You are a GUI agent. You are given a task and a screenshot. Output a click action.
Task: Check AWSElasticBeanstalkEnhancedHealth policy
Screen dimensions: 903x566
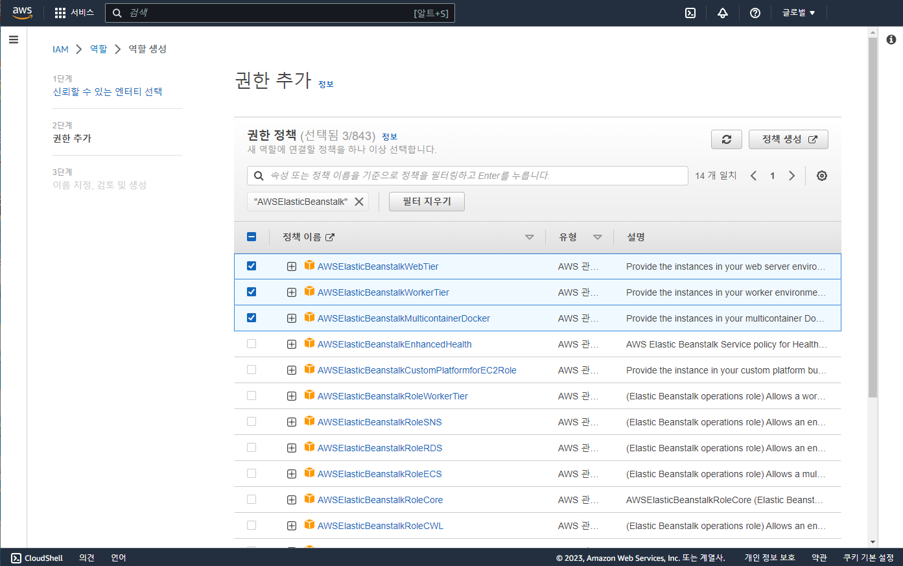(252, 344)
